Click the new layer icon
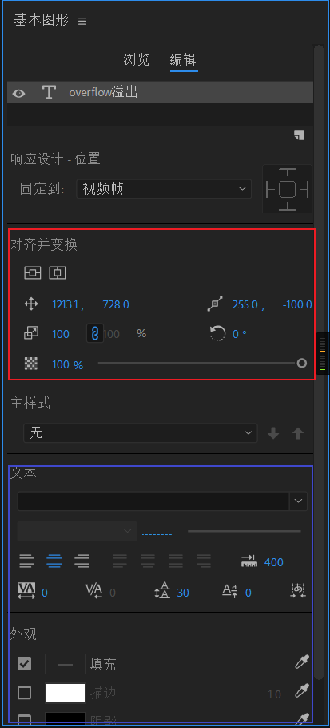330x728 pixels. click(x=299, y=135)
